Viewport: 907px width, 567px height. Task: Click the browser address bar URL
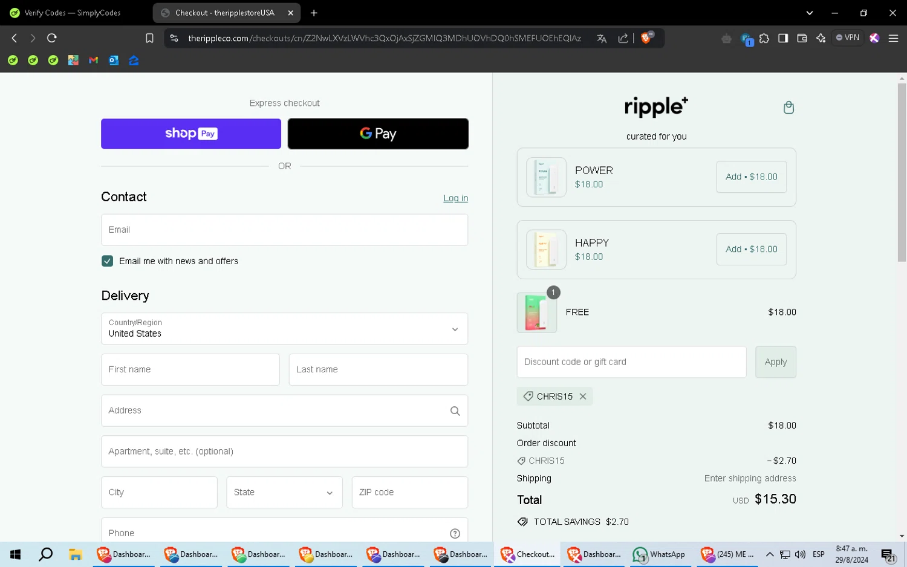click(x=385, y=38)
